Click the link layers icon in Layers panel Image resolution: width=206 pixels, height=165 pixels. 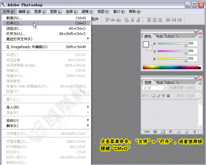(147, 132)
